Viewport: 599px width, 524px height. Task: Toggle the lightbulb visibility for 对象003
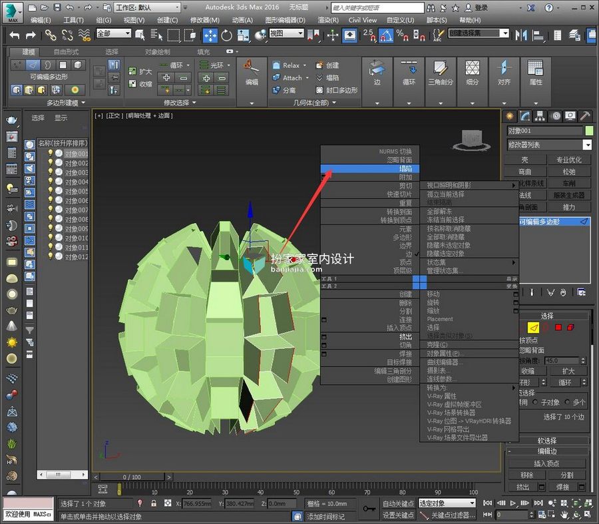50,172
